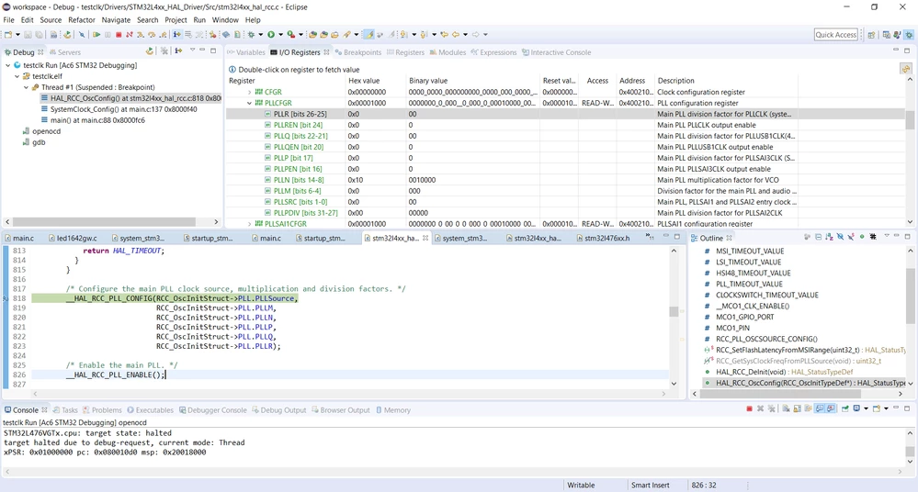This screenshot has height=492, width=918.
Task: Toggle Pin Console in Console toolbar
Action: (845, 408)
